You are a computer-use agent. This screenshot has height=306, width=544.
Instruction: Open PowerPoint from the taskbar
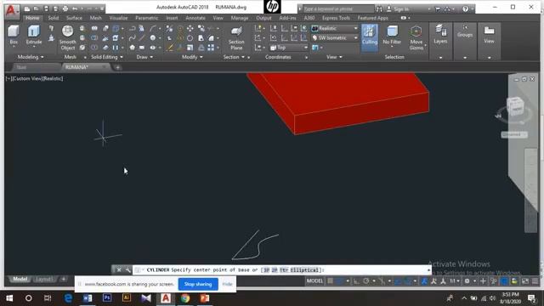(x=205, y=298)
